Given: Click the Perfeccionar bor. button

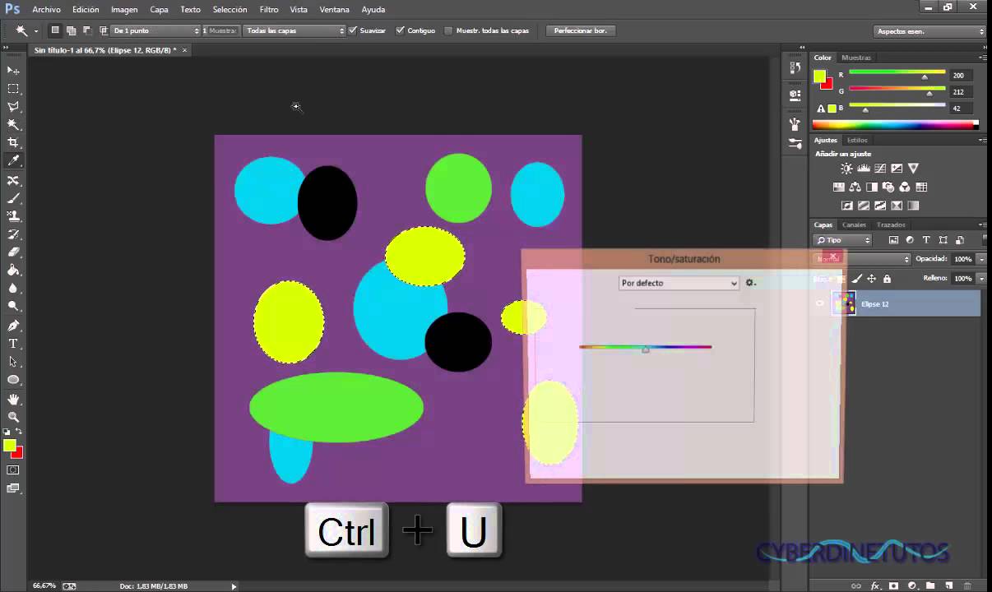Looking at the screenshot, I should (580, 30).
